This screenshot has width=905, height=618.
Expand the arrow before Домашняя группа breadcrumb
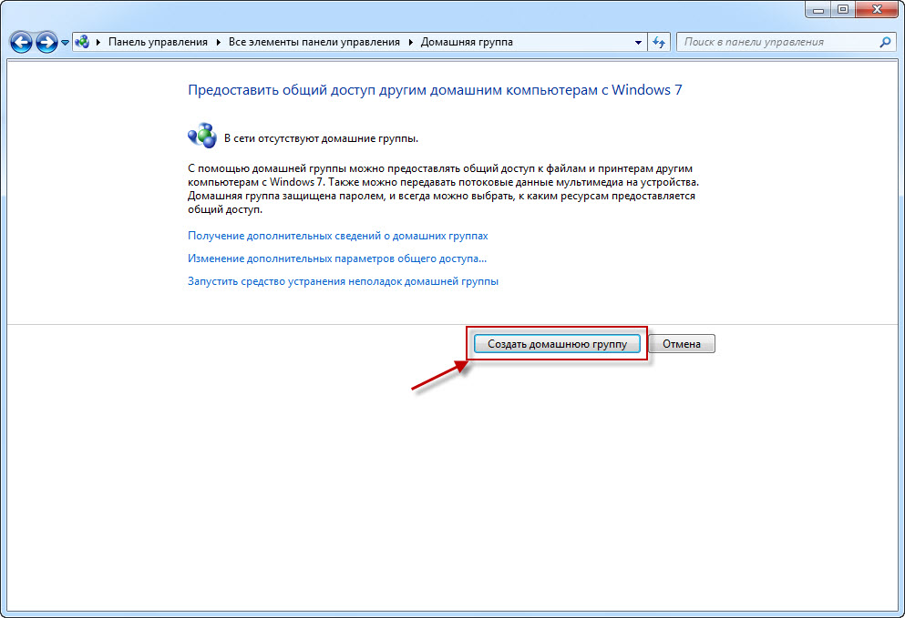tap(410, 43)
